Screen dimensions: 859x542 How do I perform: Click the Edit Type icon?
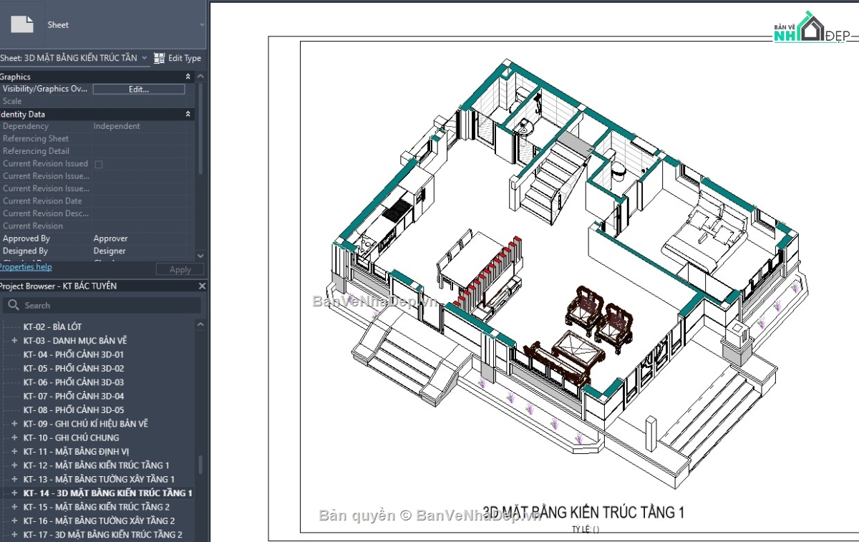(159, 58)
